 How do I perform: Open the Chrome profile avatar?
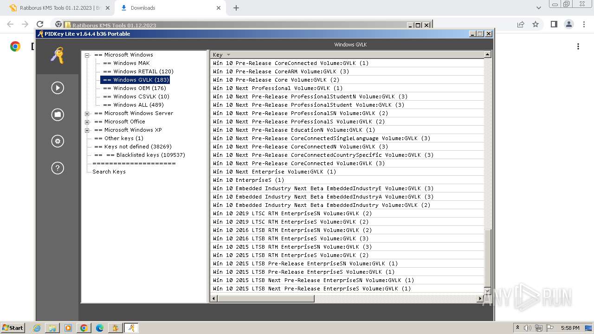569,24
